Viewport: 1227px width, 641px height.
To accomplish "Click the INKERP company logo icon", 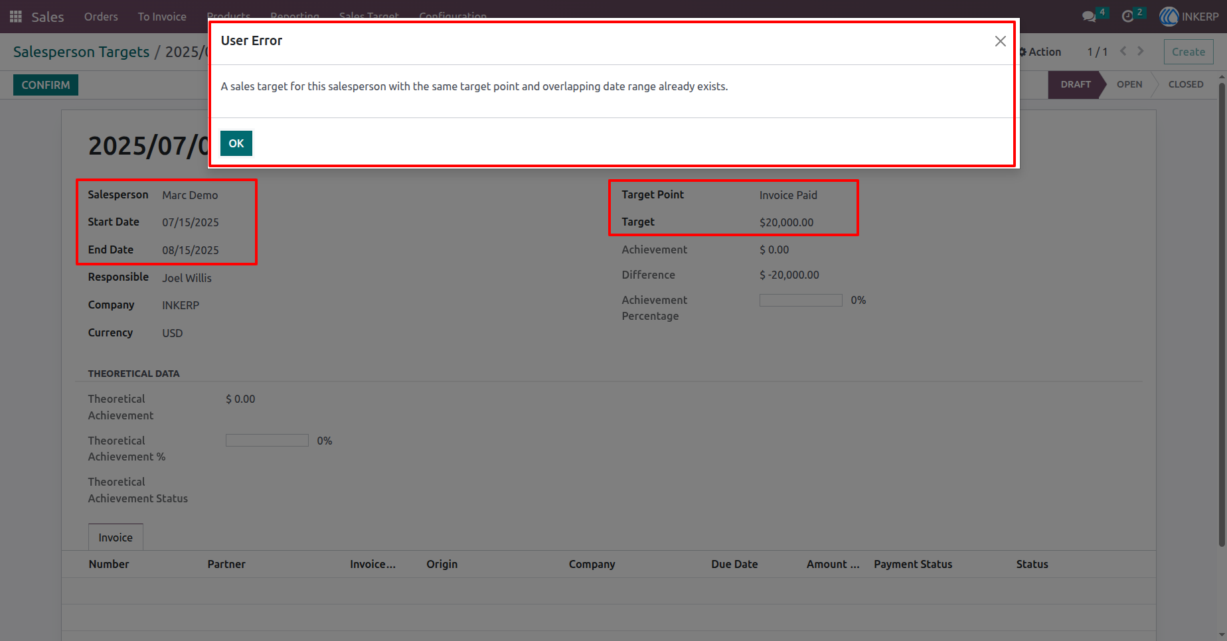I will [1169, 17].
